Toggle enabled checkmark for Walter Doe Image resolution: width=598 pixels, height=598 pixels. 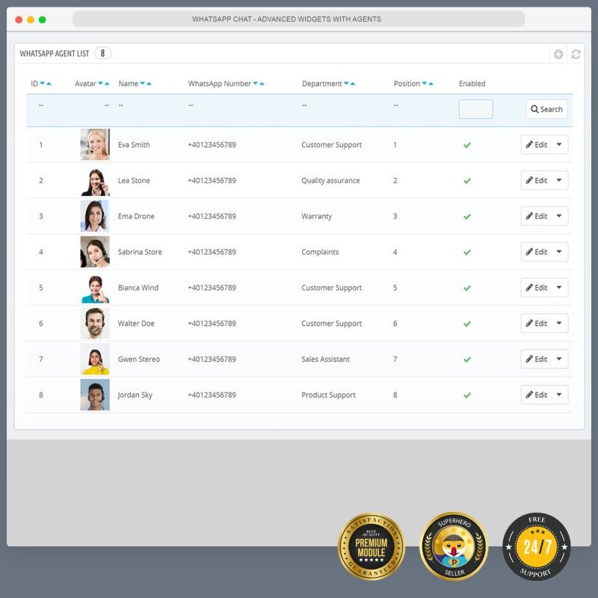[466, 324]
